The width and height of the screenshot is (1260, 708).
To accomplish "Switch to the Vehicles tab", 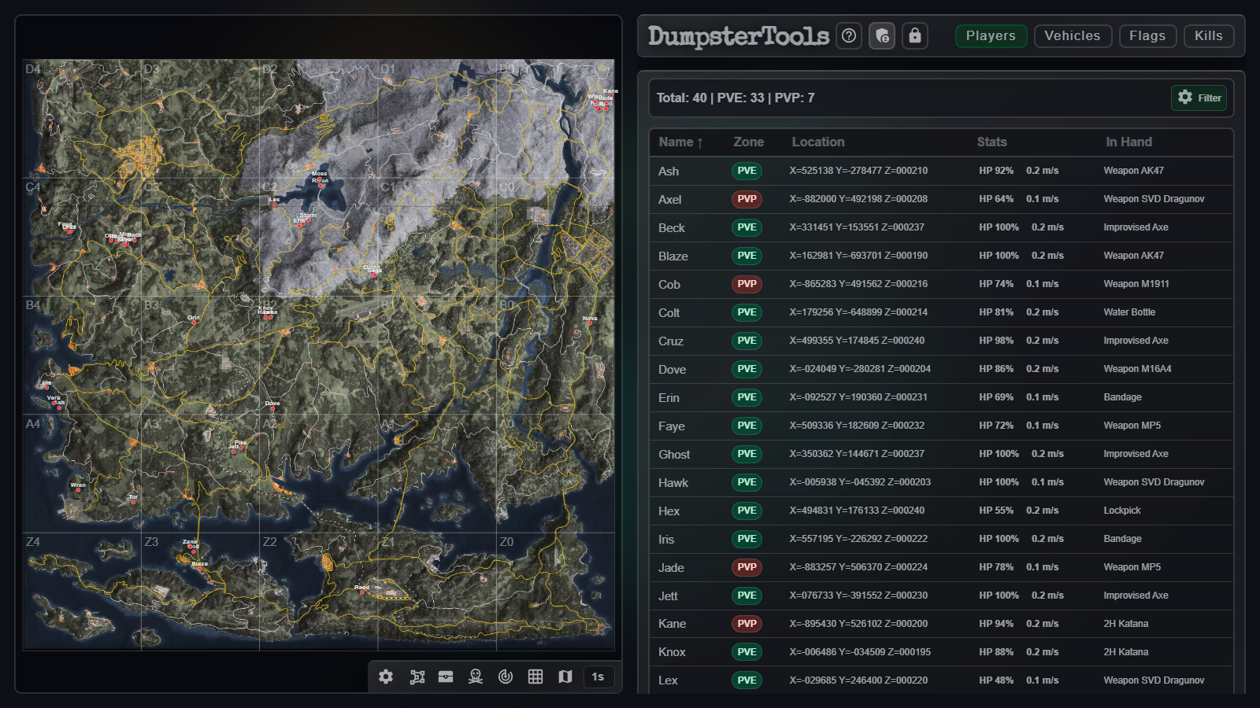I will [x=1073, y=35].
